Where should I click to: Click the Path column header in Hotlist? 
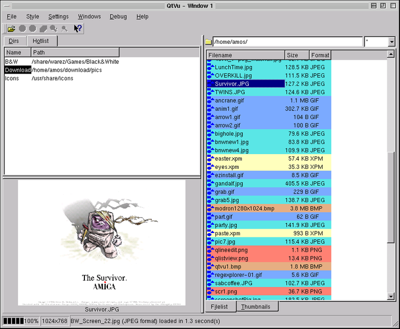pos(75,52)
